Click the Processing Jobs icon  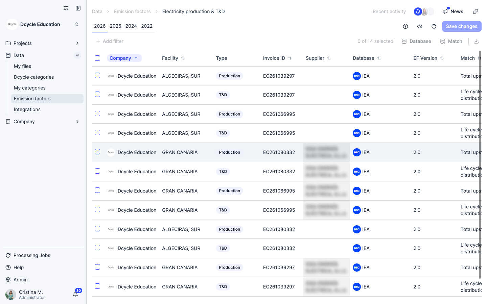tap(8, 255)
